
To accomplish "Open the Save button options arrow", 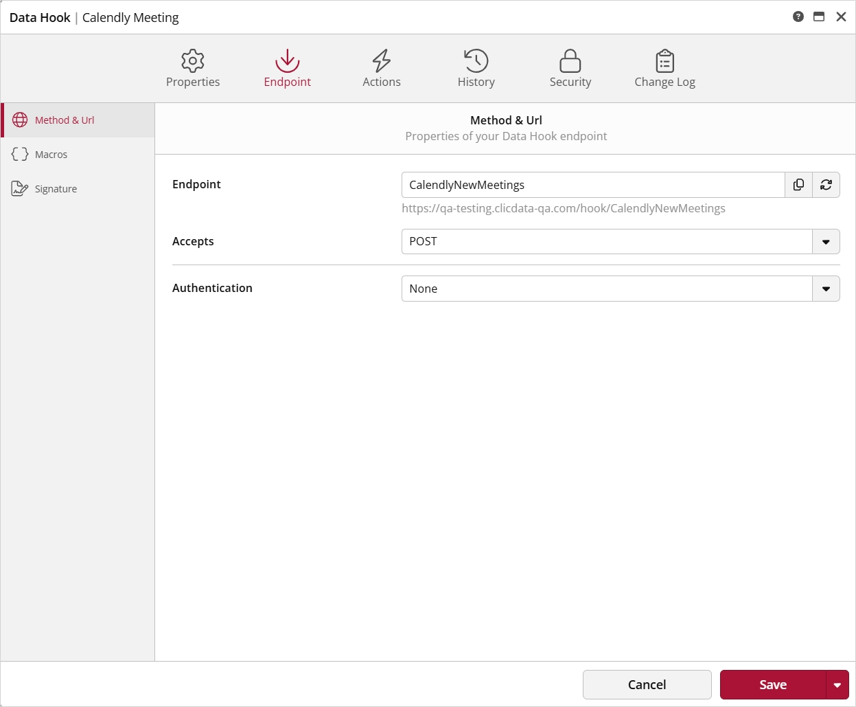I will (x=837, y=685).
